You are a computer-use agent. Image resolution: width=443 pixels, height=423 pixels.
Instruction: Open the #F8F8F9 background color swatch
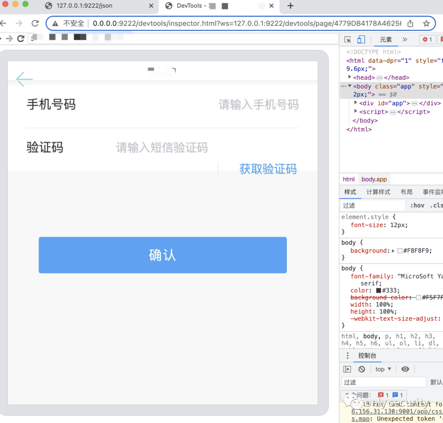pos(400,251)
